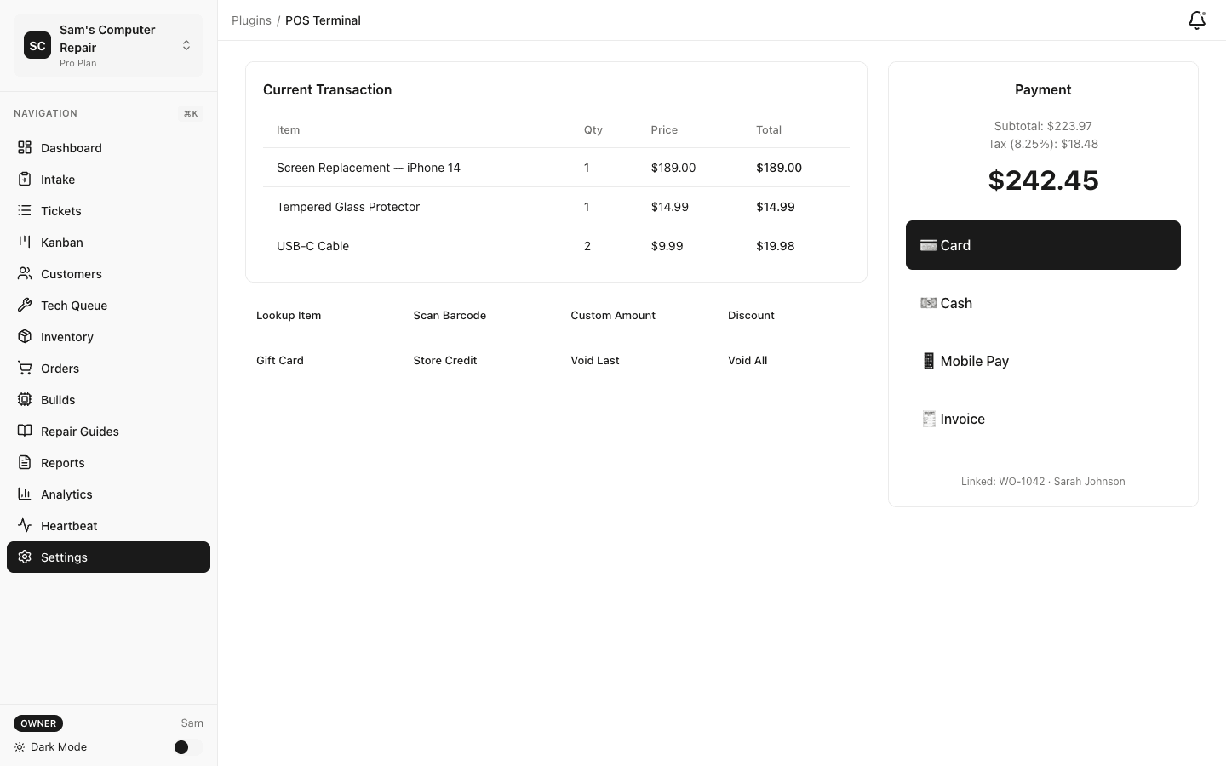Viewport: 1226px width, 766px height.
Task: Click the Scan Barcode button
Action: [x=450, y=315]
